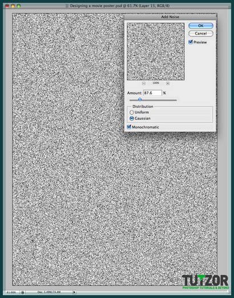Click the Add Noise dialog title bar

coord(170,17)
